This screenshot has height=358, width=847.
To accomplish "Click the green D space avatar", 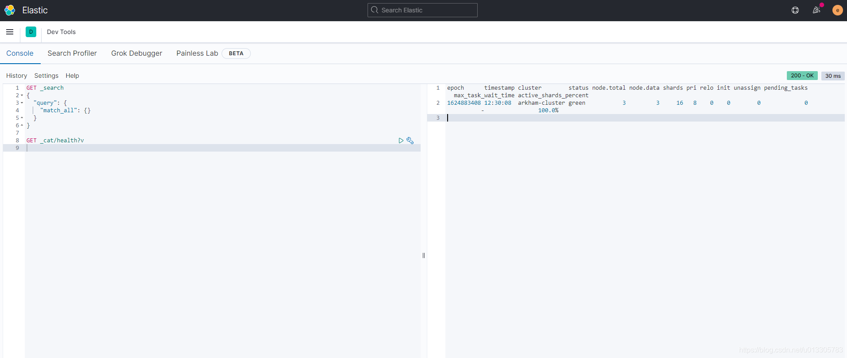I will 31,32.
